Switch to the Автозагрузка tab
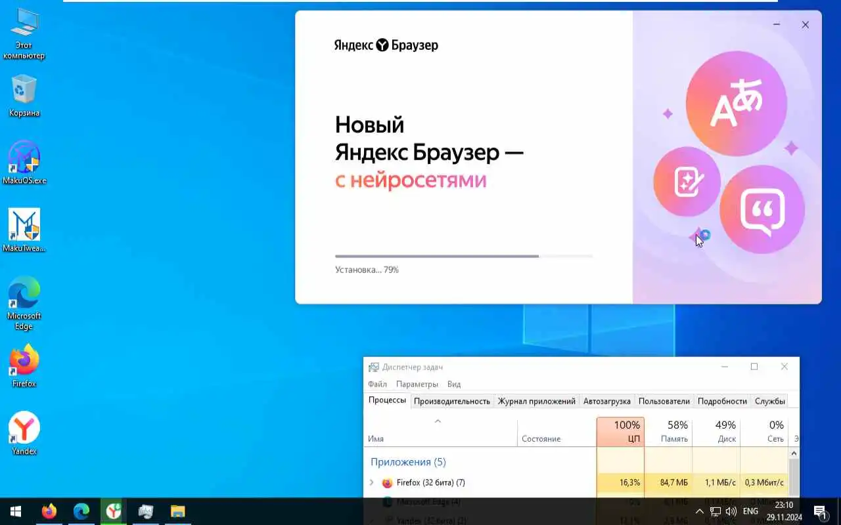The image size is (841, 525). tap(607, 401)
